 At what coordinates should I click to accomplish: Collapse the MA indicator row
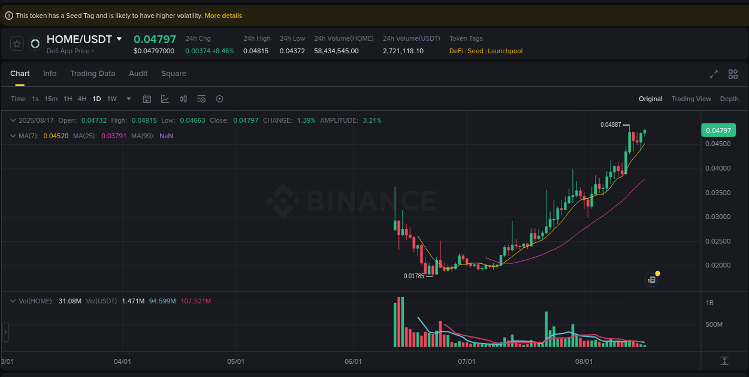coord(13,136)
